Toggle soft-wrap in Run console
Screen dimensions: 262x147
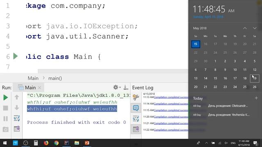[x=17, y=118]
